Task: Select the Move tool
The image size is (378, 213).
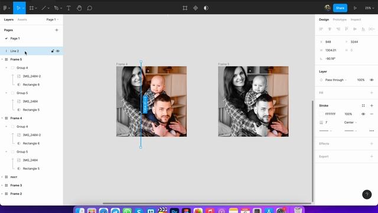Action: pos(18,8)
